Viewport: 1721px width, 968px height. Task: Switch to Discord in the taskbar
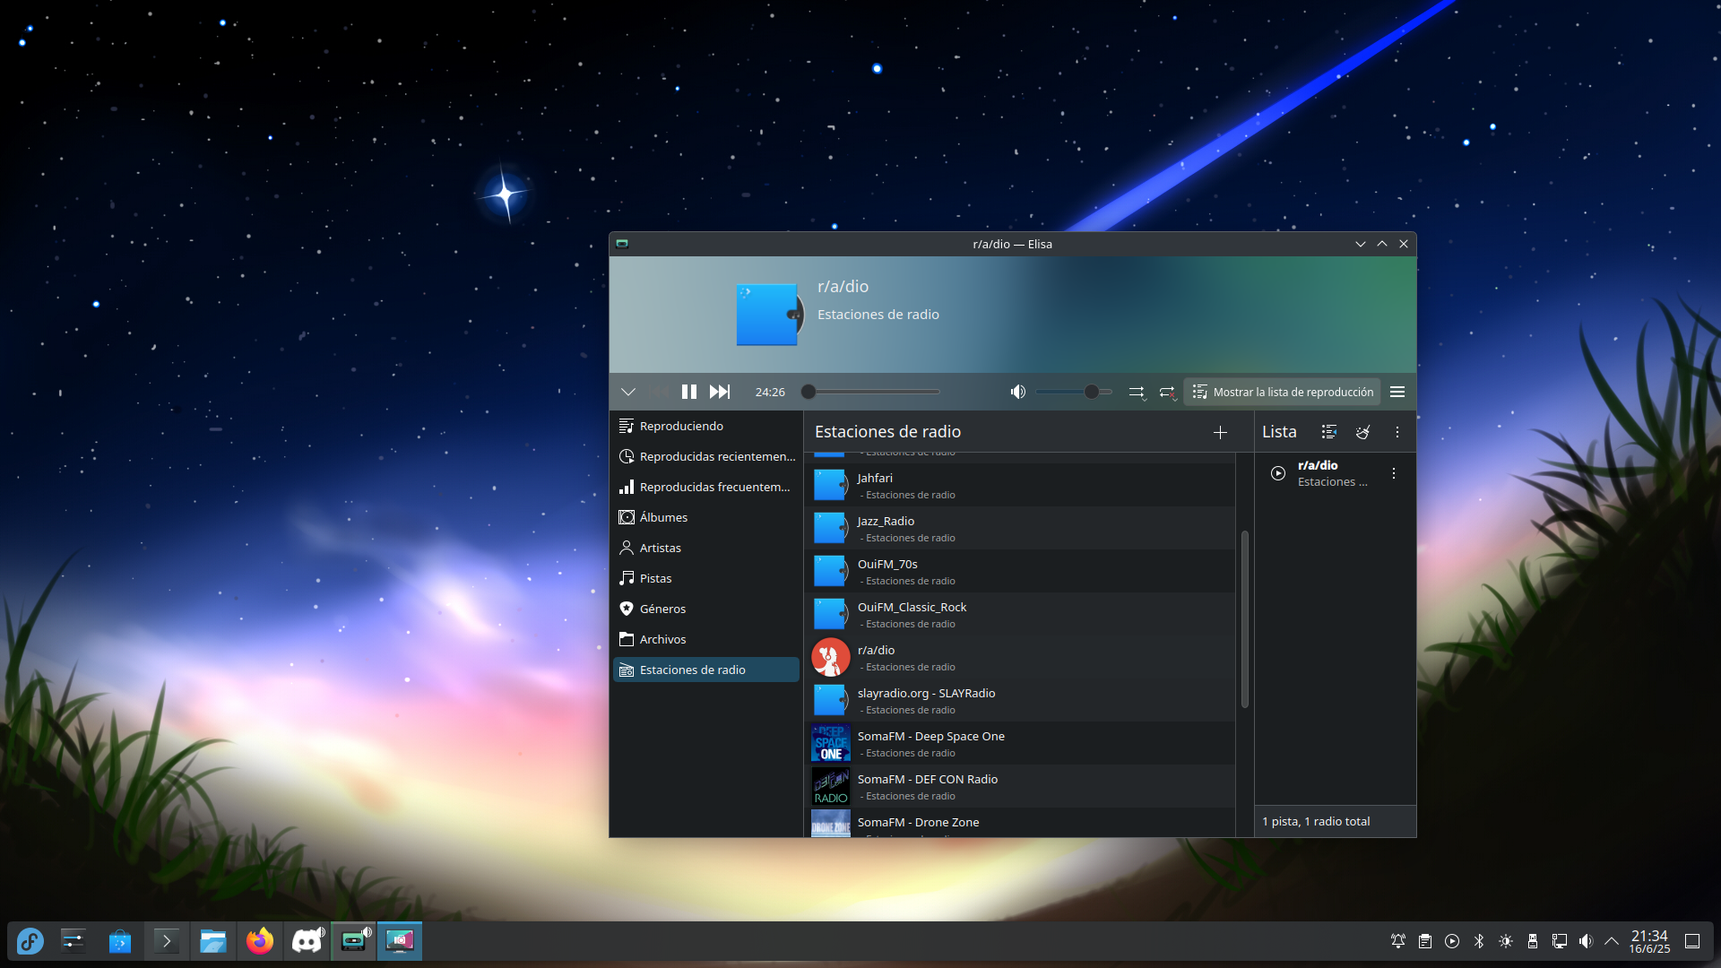pos(307,941)
